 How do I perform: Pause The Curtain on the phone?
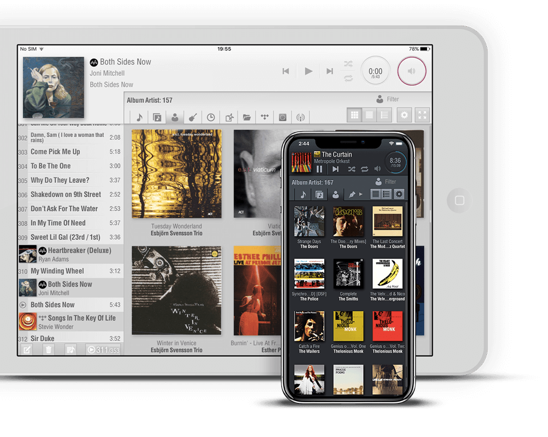(319, 169)
